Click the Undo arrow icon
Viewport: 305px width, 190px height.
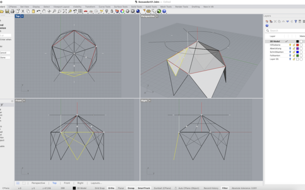point(38,11)
